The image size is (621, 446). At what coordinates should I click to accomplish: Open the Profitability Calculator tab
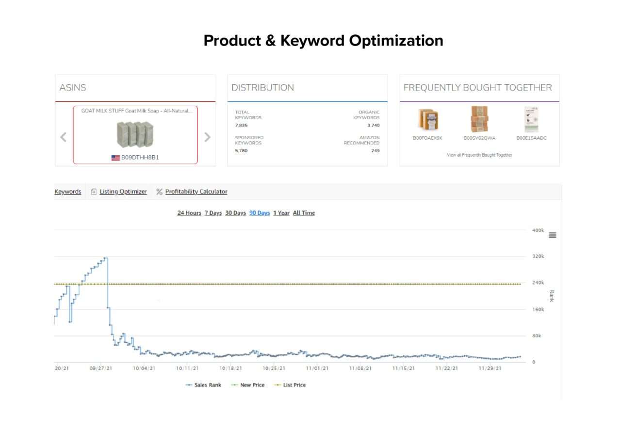[x=196, y=191]
